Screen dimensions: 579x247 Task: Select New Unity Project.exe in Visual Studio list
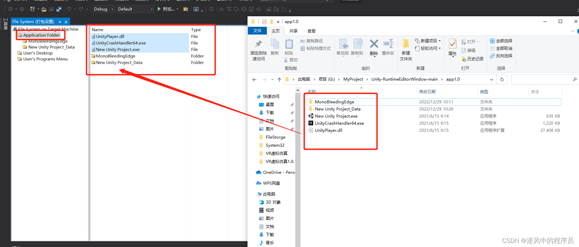pos(117,49)
